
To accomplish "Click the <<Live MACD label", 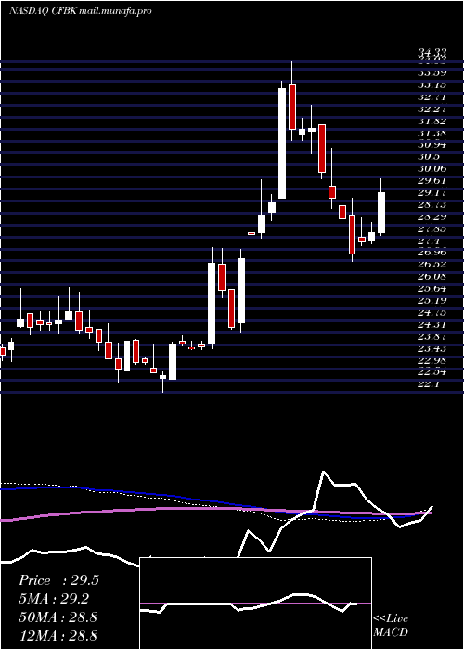I will click(x=391, y=626).
